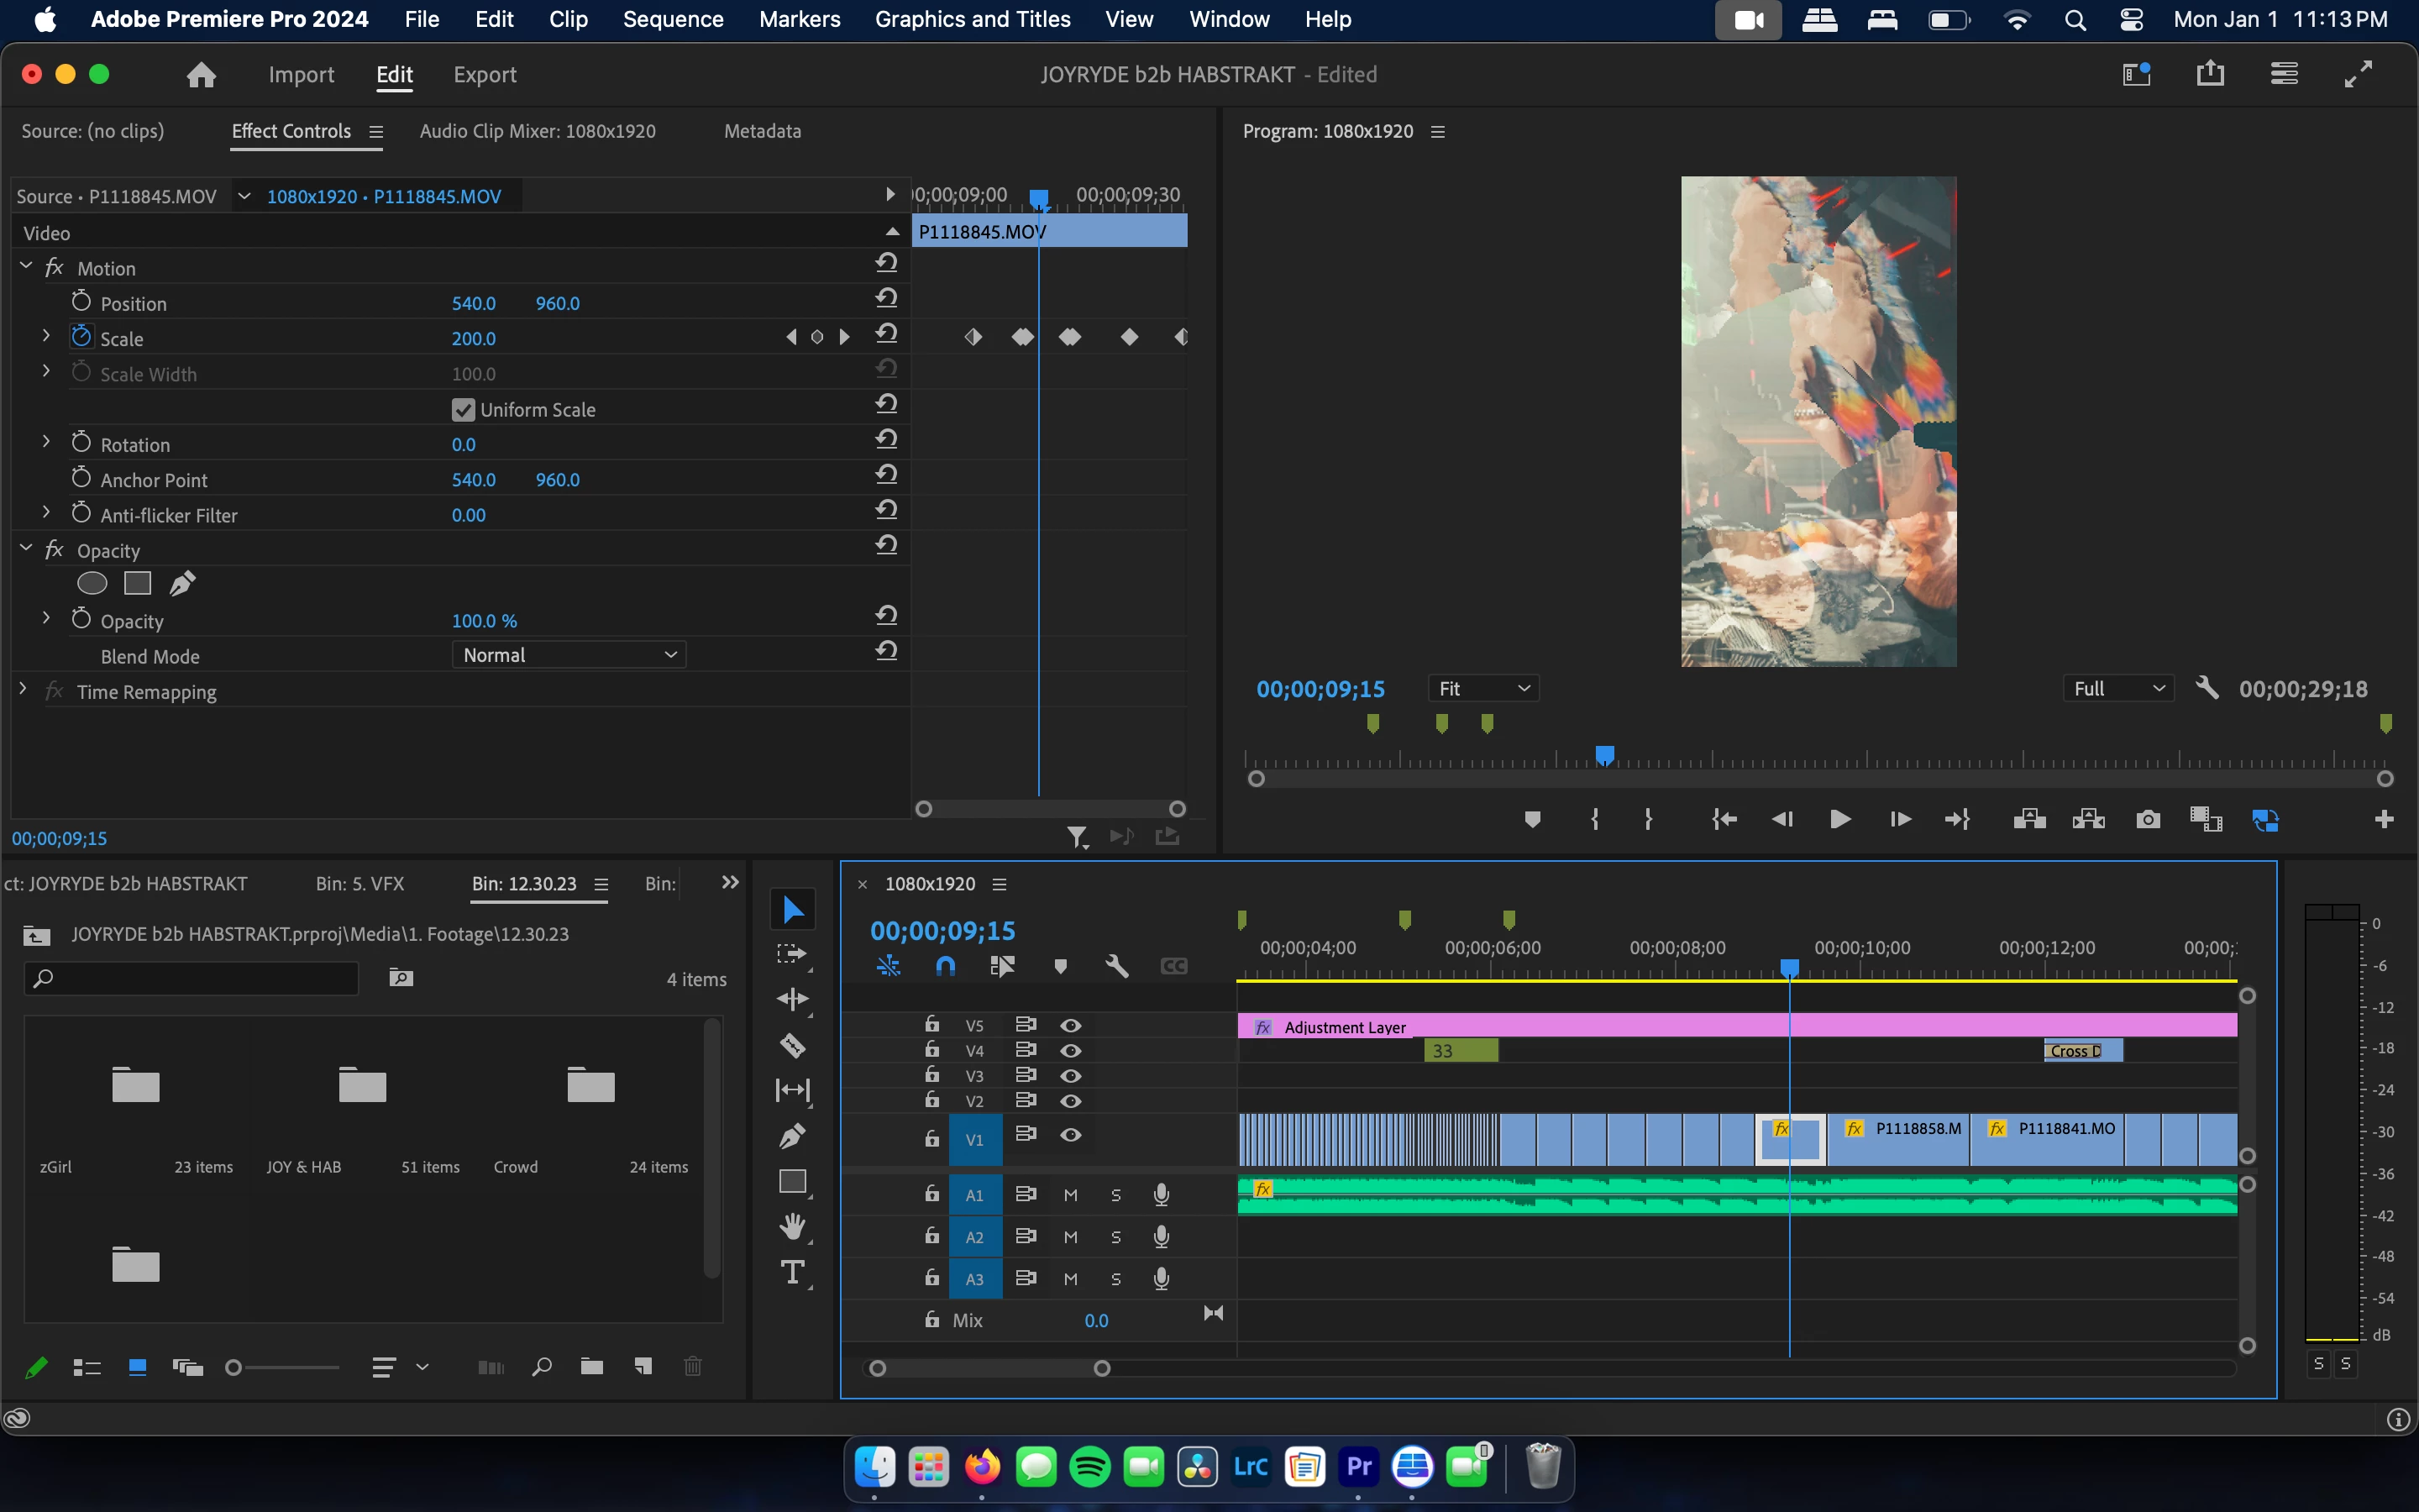This screenshot has height=1512, width=2419.
Task: Select the Type tool
Action: click(x=792, y=1272)
